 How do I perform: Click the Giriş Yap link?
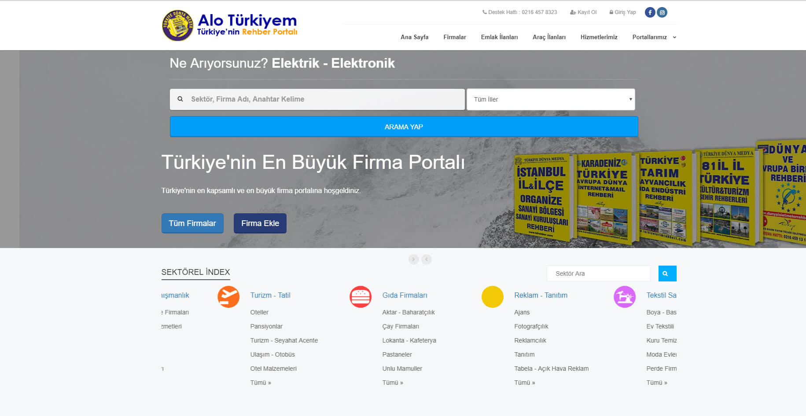point(623,12)
